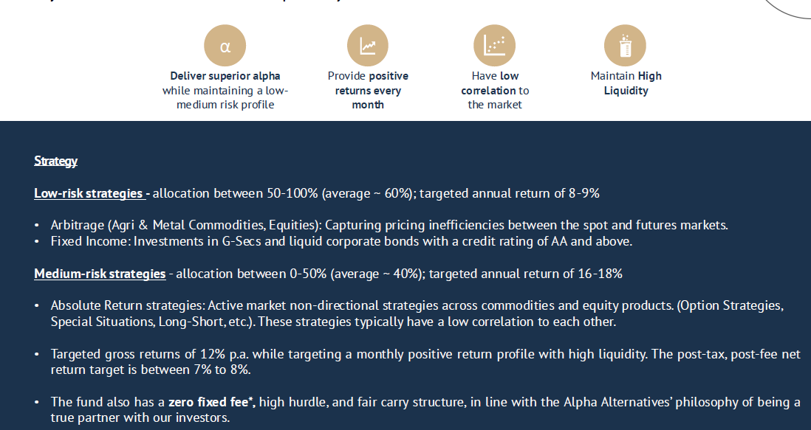Click the Absolute Return strategies bullet
The height and width of the screenshot is (430, 811).
coord(417,313)
